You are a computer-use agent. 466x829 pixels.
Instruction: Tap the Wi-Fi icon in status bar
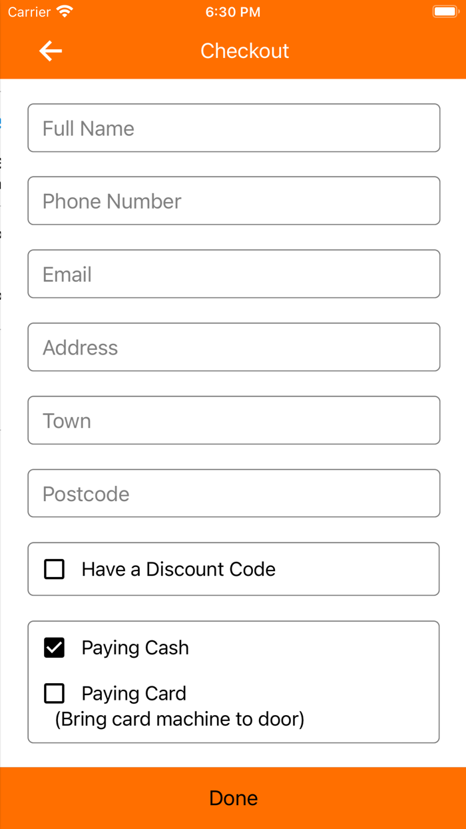pyautogui.click(x=65, y=12)
